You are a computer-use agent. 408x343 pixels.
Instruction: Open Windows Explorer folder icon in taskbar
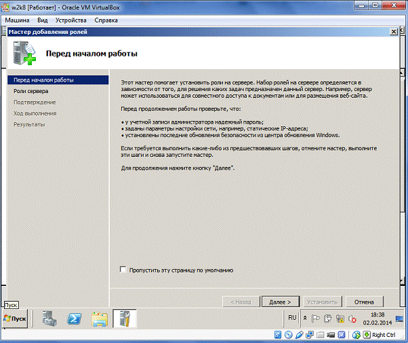[x=100, y=319]
